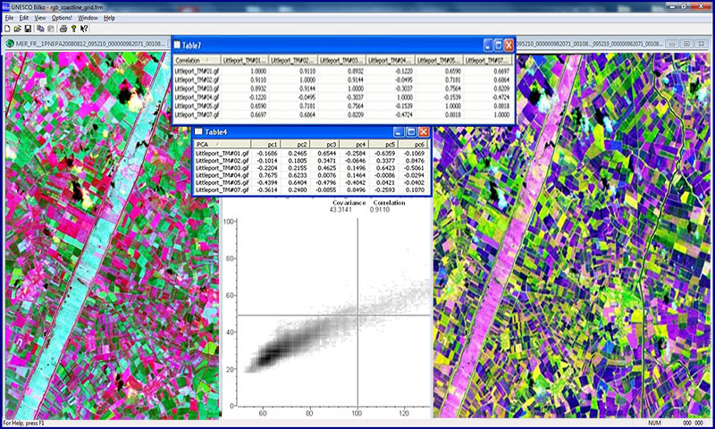Open the Help menu
This screenshot has height=429, width=715.
109,18
